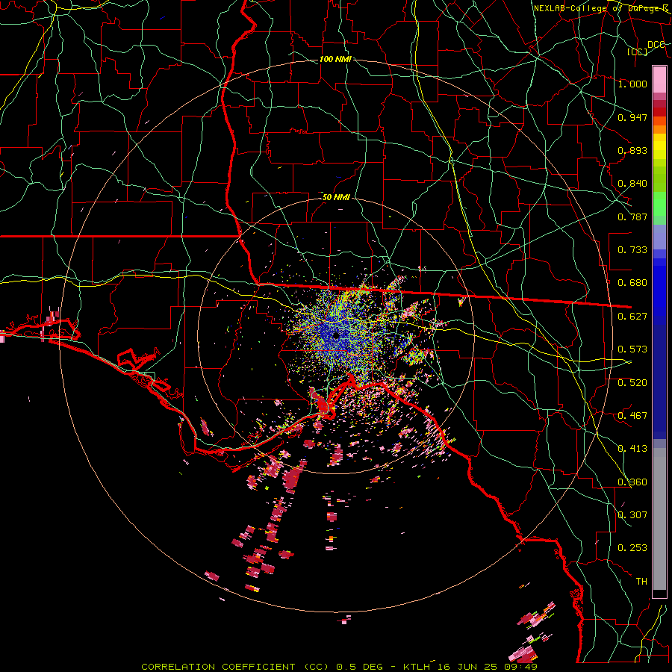Pick the gray segment of the color scale

click(659, 519)
